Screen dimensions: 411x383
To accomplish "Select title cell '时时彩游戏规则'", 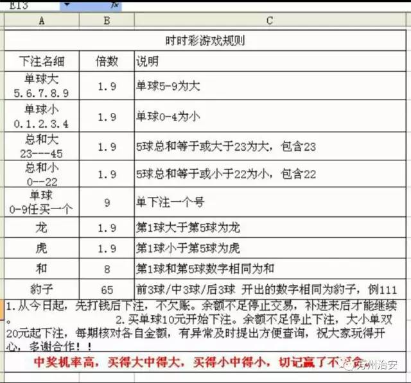I will [205, 40].
